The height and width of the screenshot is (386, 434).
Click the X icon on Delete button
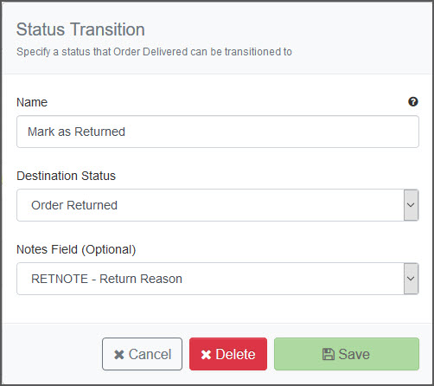tap(206, 355)
